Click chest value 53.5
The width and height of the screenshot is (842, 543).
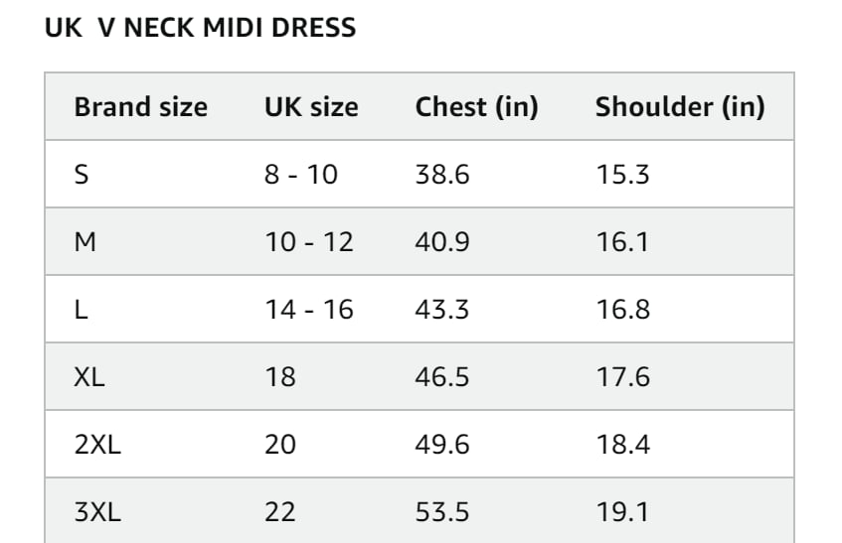point(442,512)
